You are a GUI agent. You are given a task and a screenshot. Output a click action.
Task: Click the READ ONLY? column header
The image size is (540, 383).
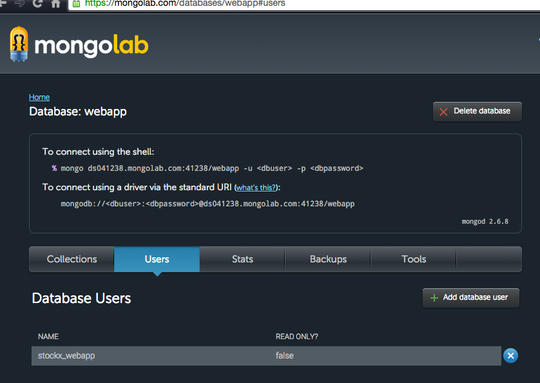(x=296, y=337)
